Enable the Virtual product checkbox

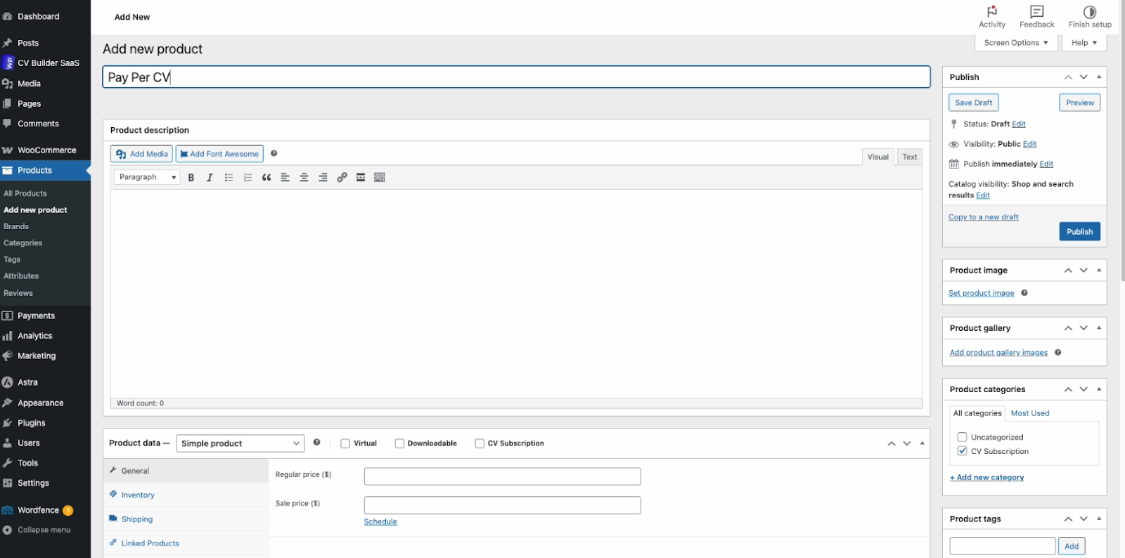click(345, 443)
